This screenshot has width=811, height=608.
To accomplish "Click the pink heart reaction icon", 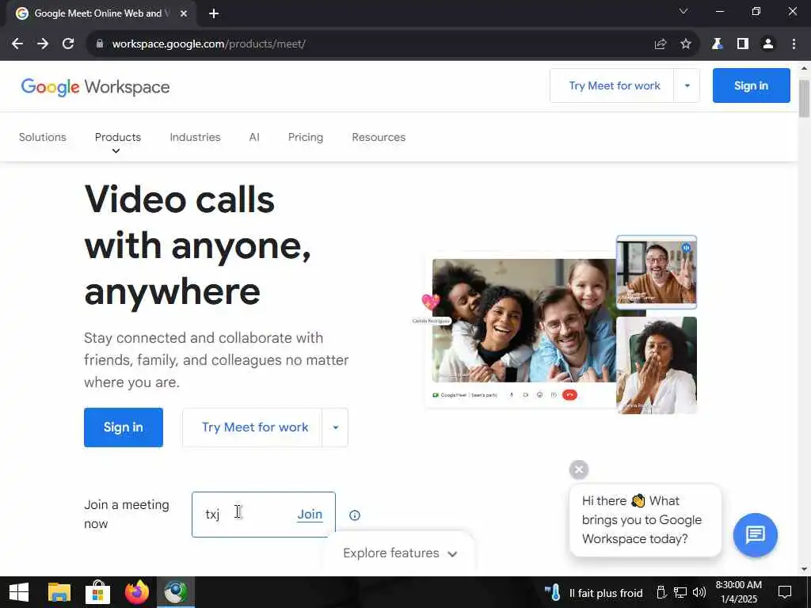I will point(431,301).
